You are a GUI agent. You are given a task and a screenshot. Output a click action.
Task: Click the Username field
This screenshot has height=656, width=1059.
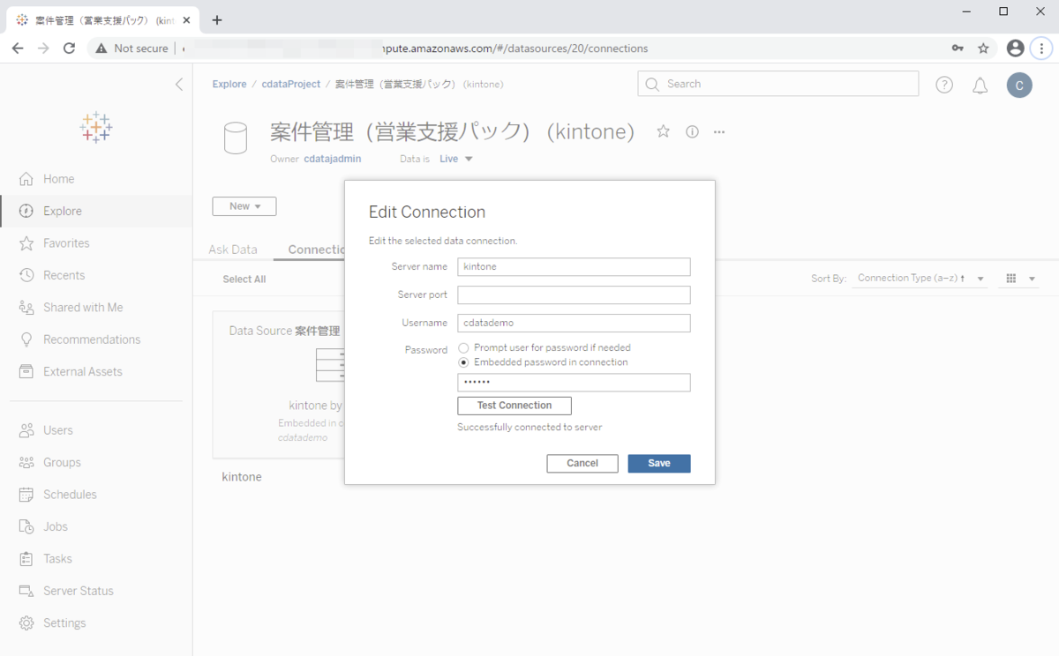[574, 323]
